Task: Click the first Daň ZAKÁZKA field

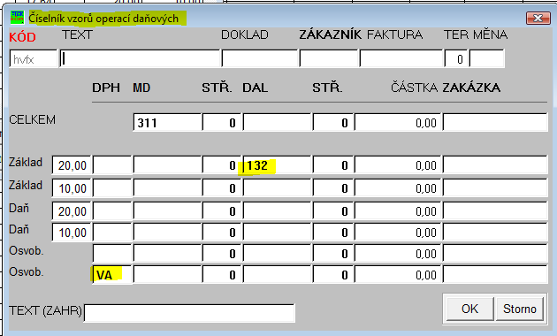Action: pos(495,211)
